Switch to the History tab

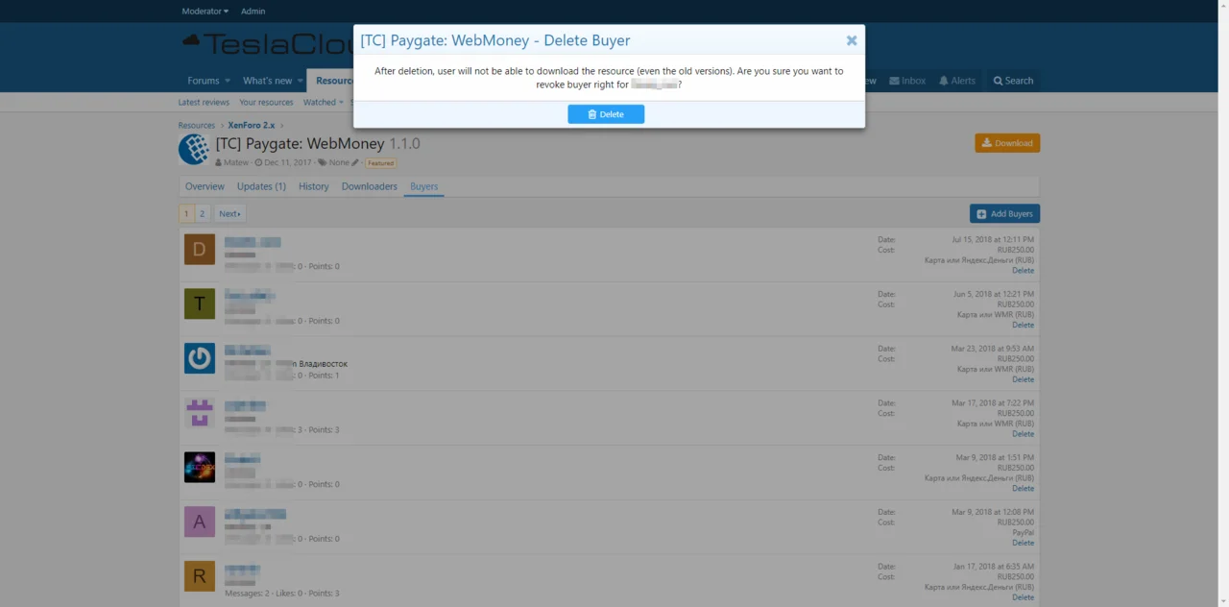tap(314, 186)
